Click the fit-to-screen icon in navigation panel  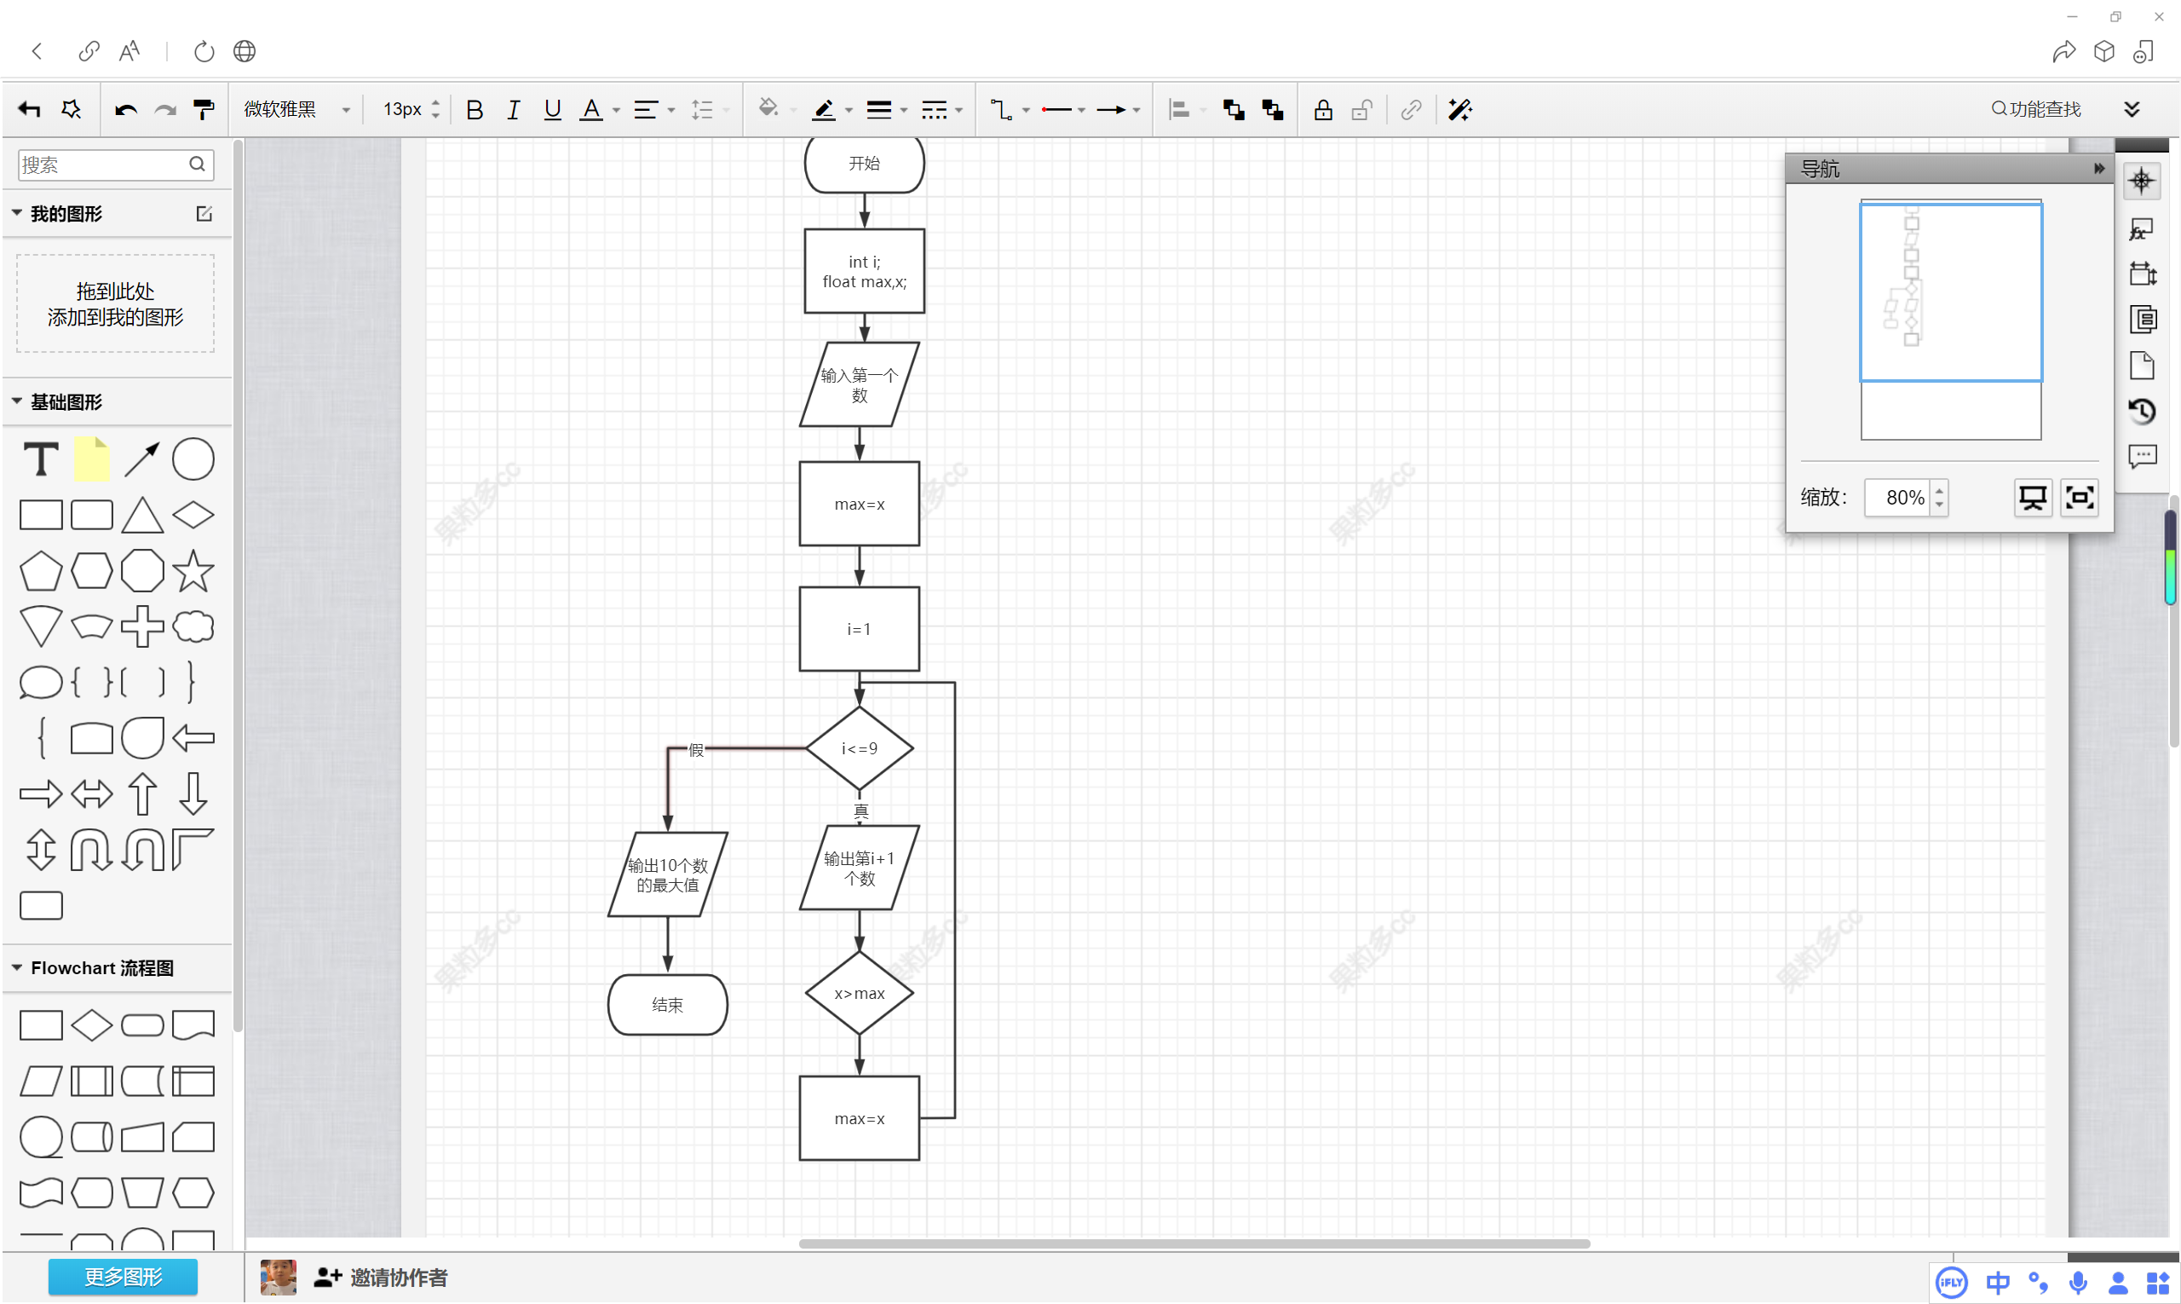[x=2079, y=498]
